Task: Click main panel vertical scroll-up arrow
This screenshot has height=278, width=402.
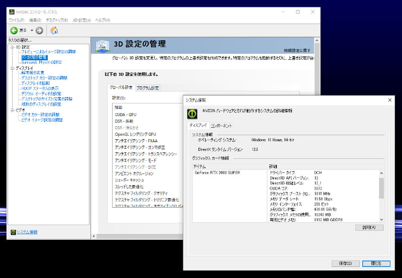Action: click(x=317, y=41)
